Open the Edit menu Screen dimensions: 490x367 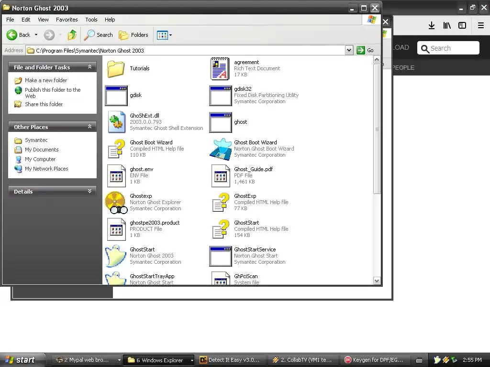tap(26, 20)
